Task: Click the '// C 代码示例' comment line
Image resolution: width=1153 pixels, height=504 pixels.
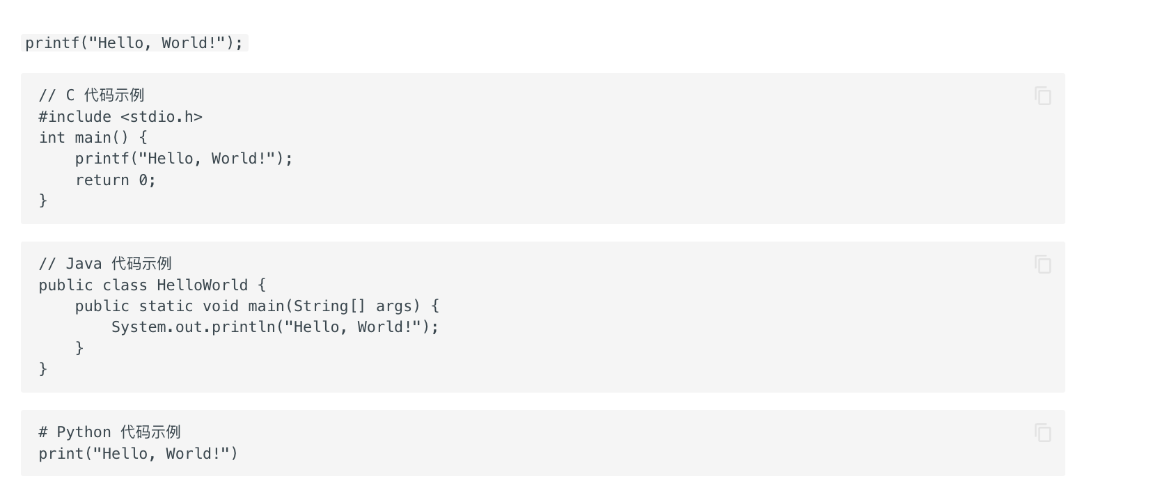Action: (x=91, y=95)
